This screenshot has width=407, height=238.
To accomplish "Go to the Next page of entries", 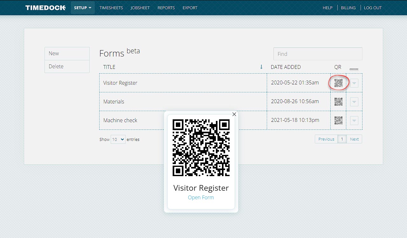I will point(354,139).
